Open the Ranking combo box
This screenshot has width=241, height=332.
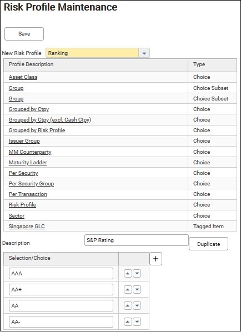[x=98, y=53]
